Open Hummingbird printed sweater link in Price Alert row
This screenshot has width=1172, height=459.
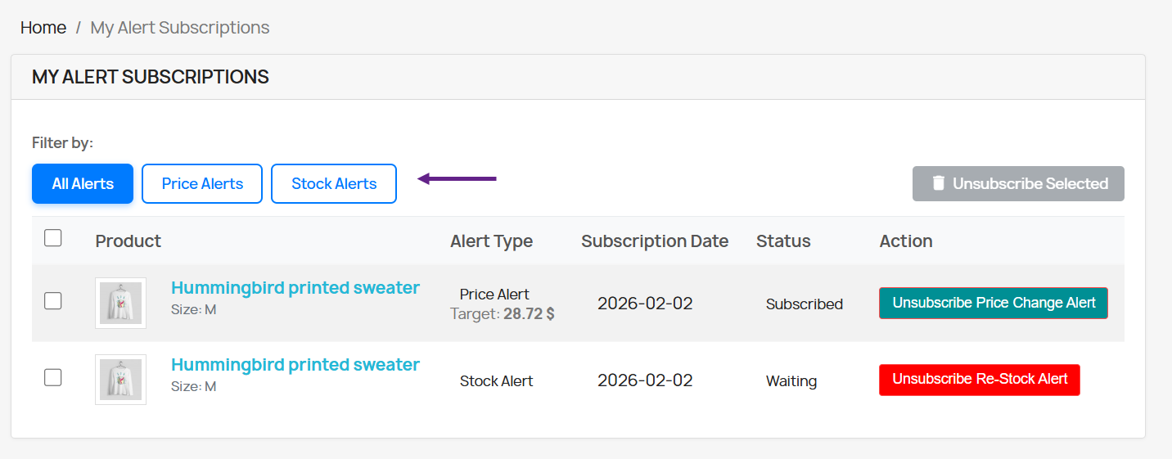[295, 288]
